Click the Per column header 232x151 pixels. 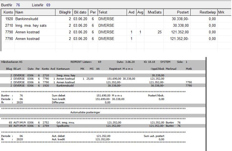[x=93, y=12]
